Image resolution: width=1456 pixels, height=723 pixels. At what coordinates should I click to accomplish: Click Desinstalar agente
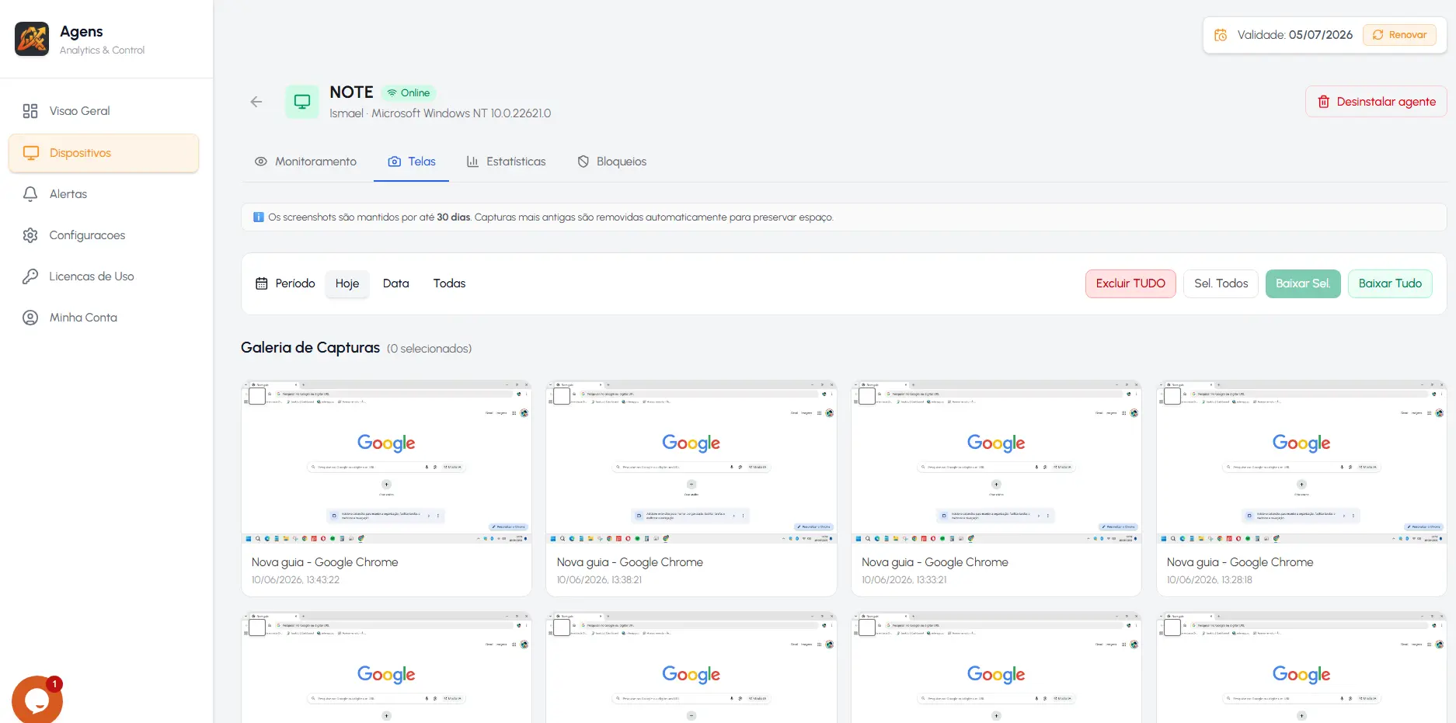point(1376,102)
